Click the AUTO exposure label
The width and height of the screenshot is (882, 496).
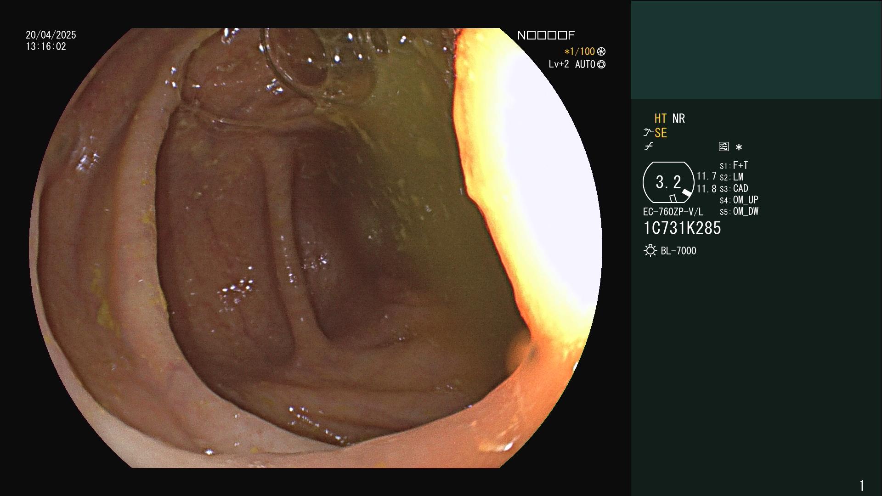pos(585,65)
